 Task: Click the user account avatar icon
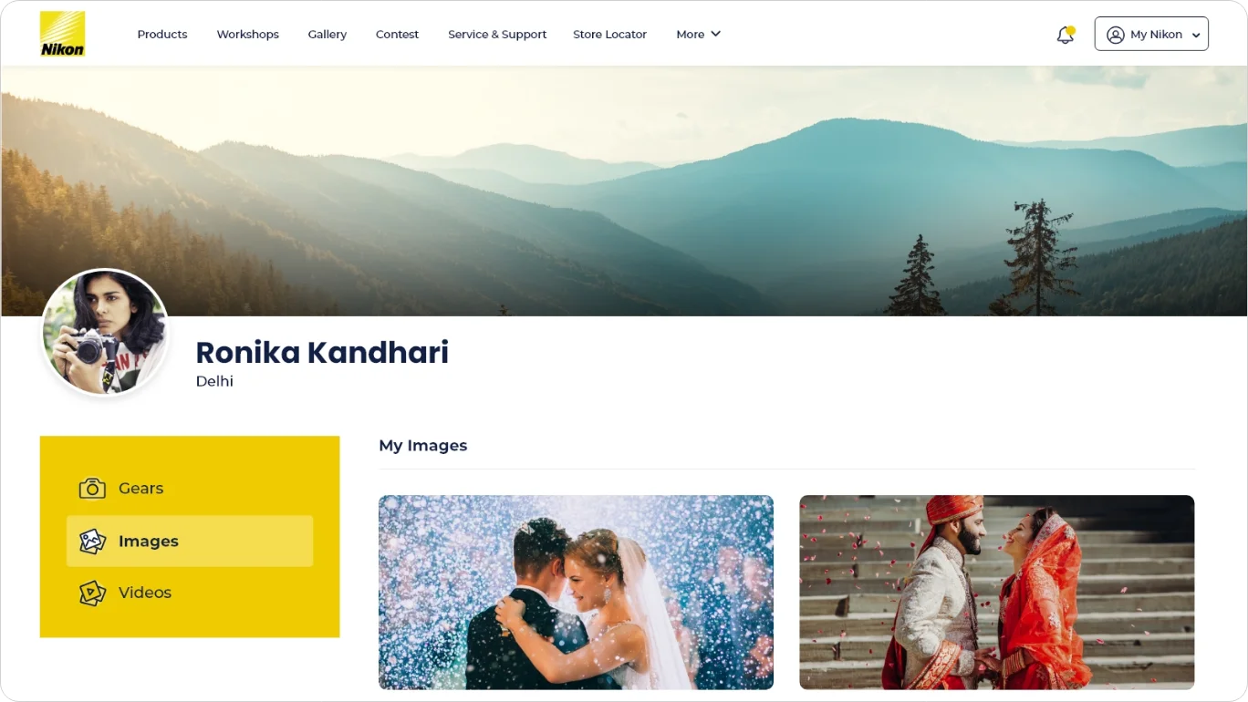(1115, 35)
